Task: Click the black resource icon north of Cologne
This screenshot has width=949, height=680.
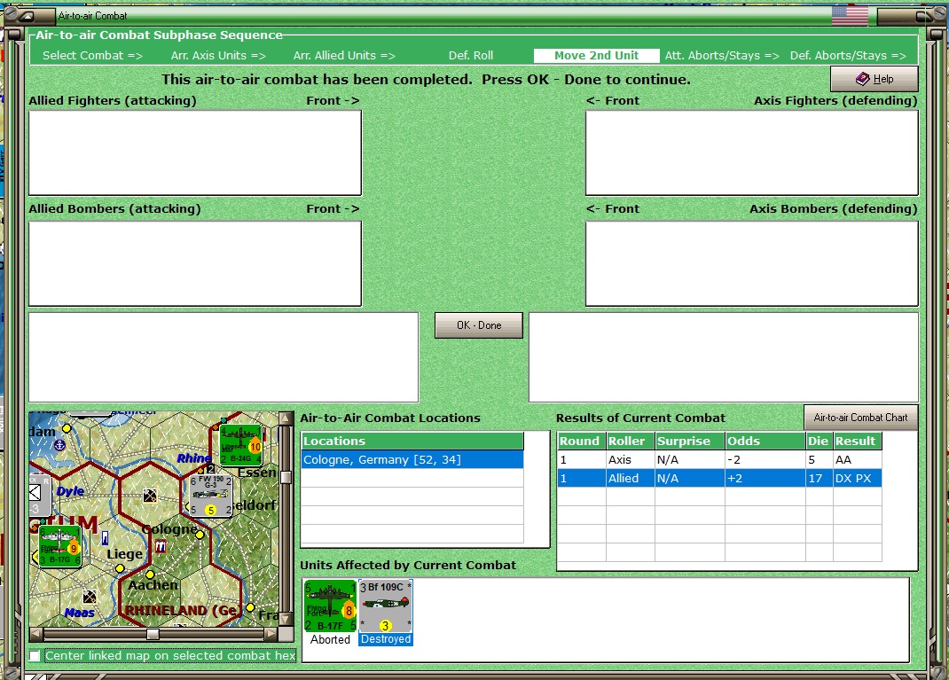Action: click(150, 496)
